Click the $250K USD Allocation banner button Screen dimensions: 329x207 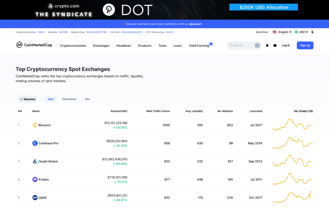pos(264,7)
